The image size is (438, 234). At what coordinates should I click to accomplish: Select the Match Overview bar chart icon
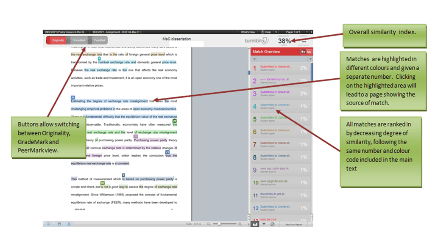pos(254,224)
